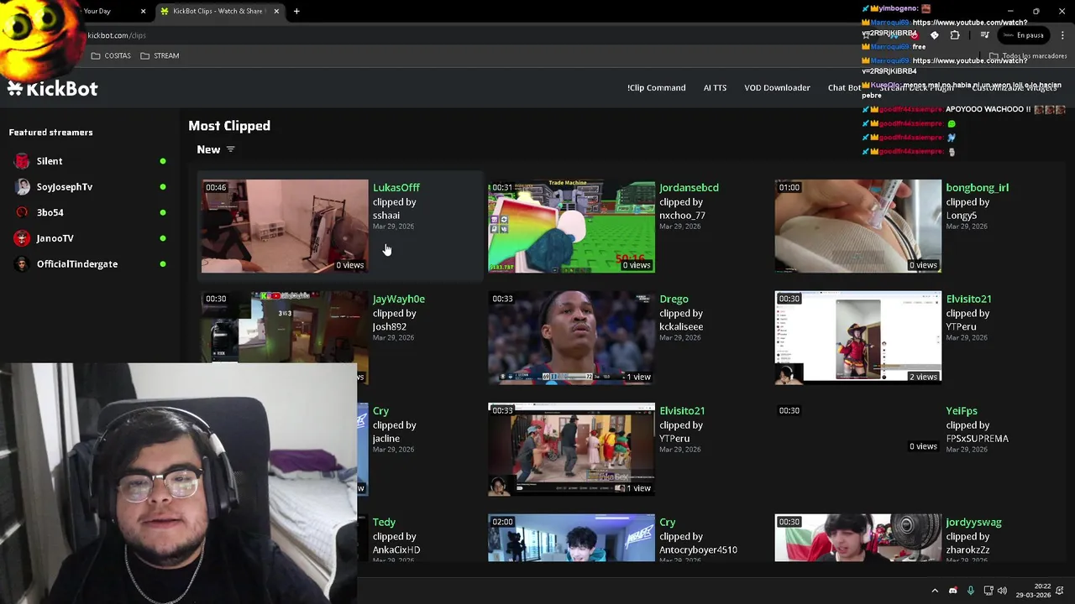Screen dimensions: 1075x604
Task: Switch to the KickBot Clips browser tab
Action: point(218,11)
